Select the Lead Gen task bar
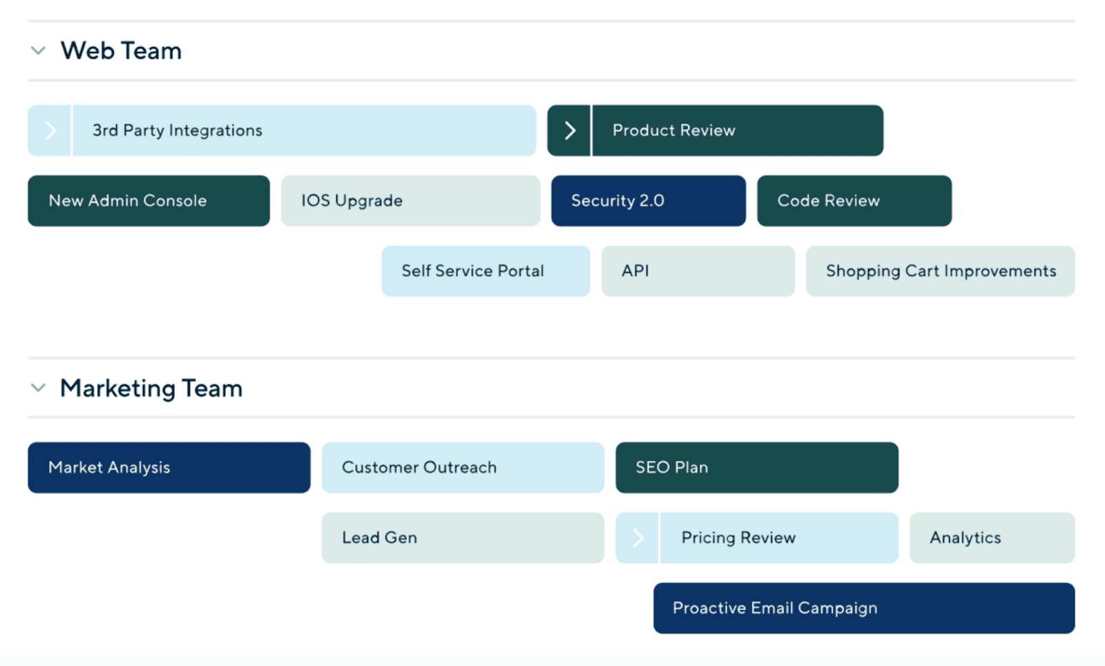The width and height of the screenshot is (1105, 666). pyautogui.click(x=463, y=538)
